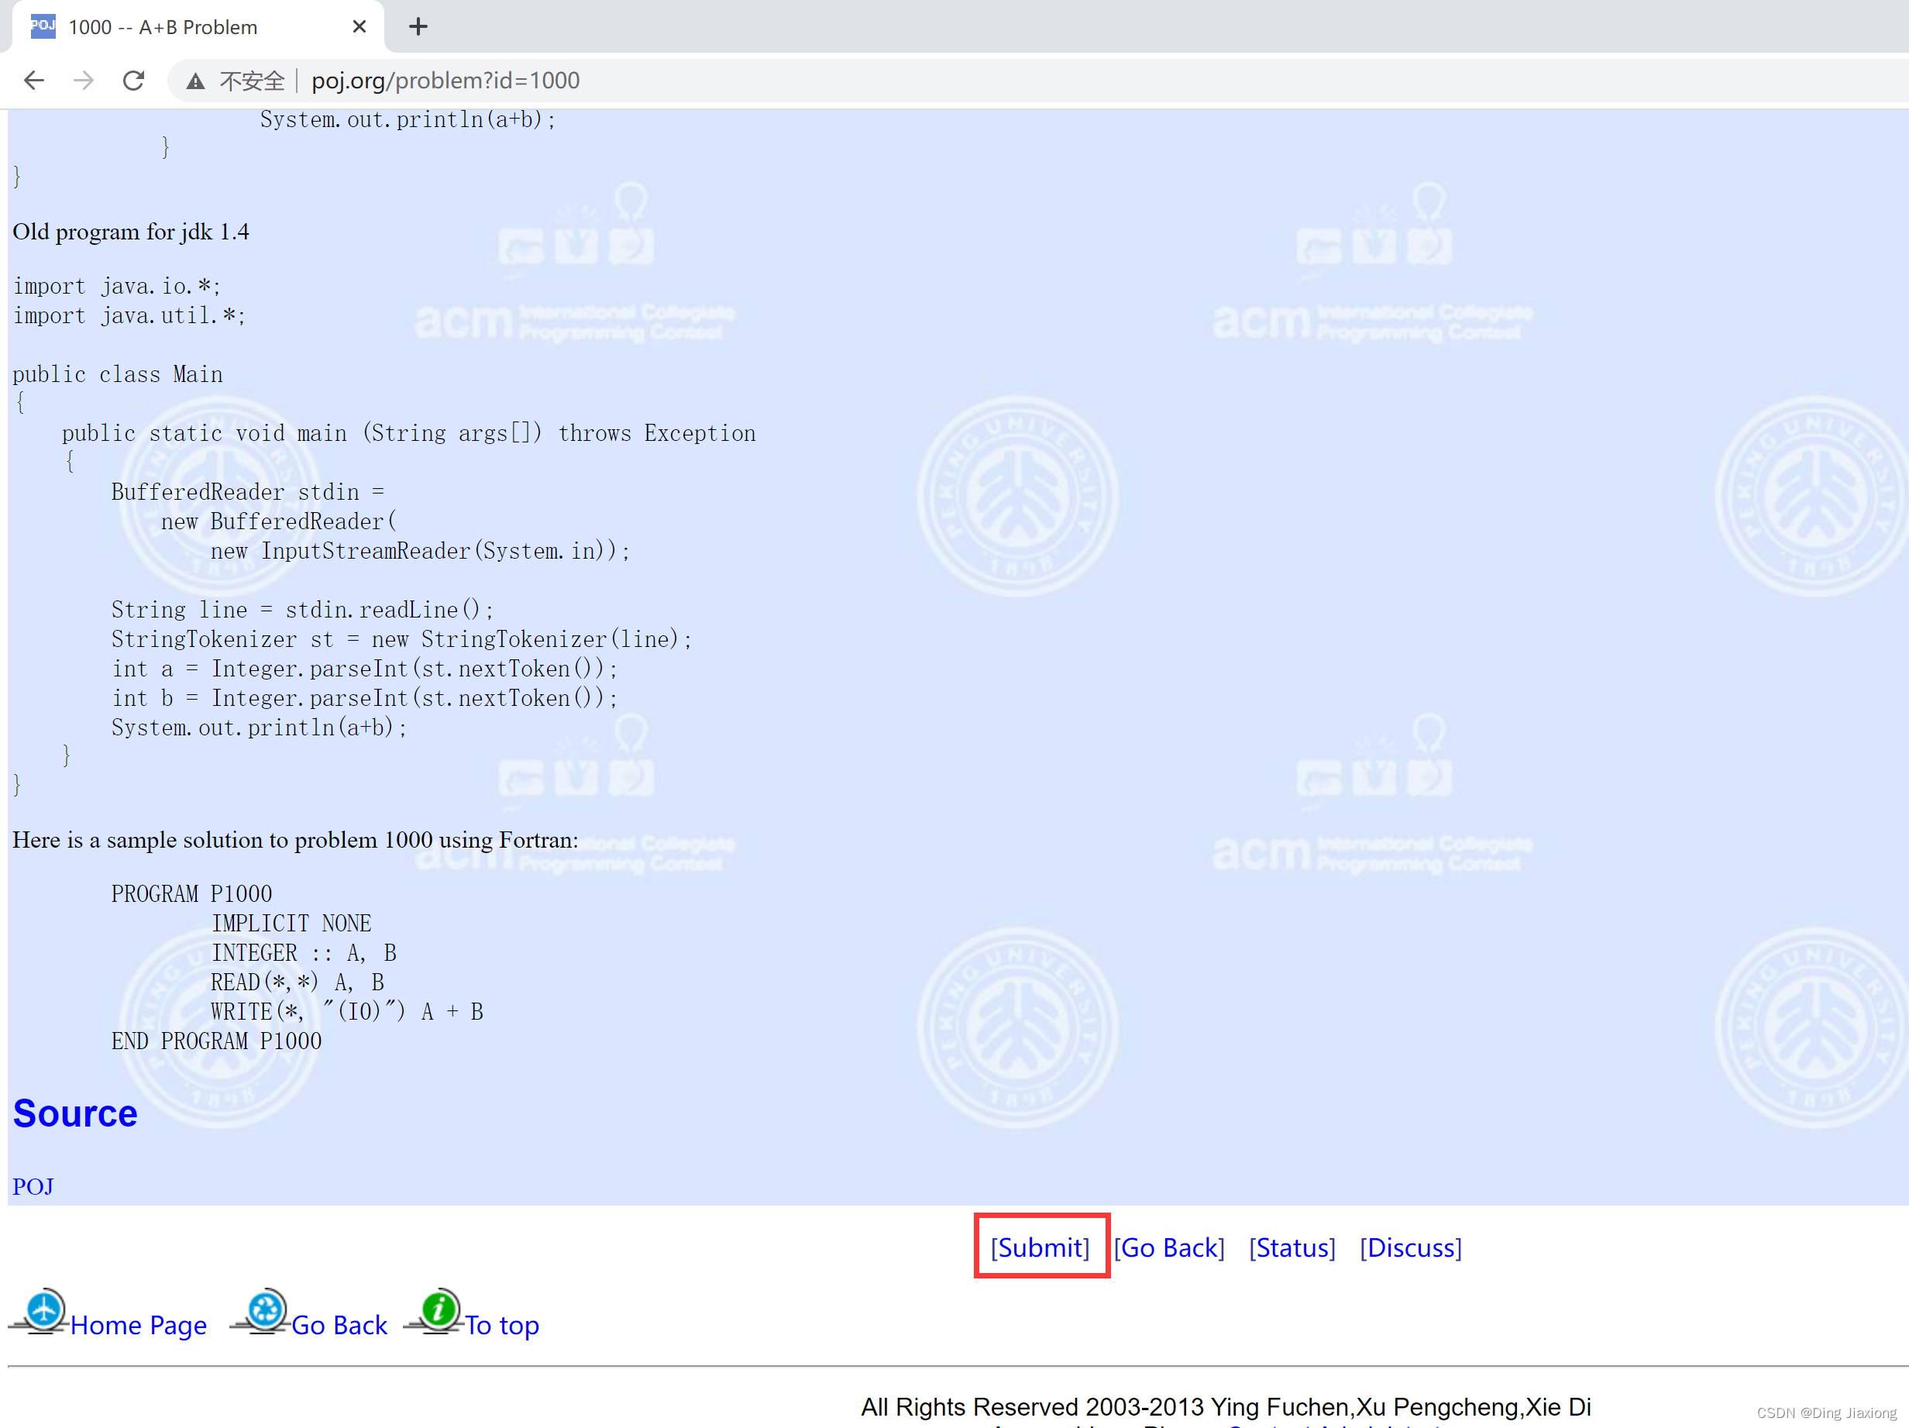Close the A+B Problem tab
Viewport: 1909px width, 1428px height.
click(x=359, y=27)
